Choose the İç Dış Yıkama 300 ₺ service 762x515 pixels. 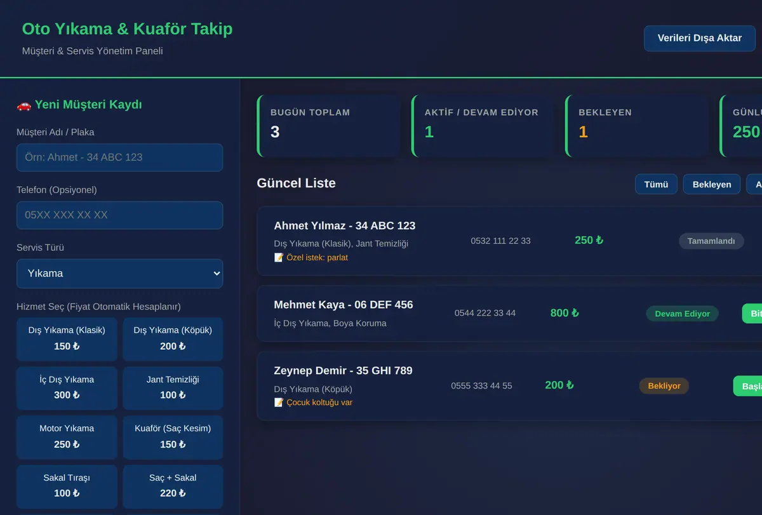(67, 388)
